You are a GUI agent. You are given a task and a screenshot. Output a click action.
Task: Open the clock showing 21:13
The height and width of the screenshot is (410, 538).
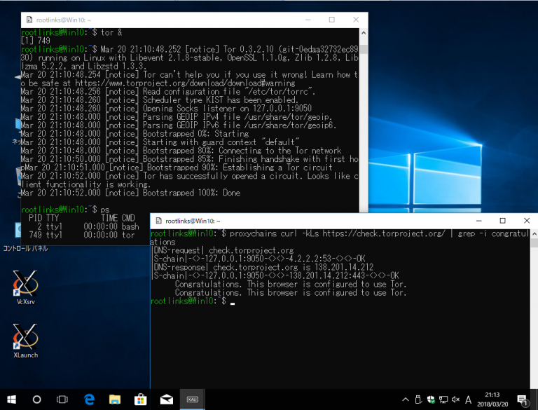coord(492,399)
